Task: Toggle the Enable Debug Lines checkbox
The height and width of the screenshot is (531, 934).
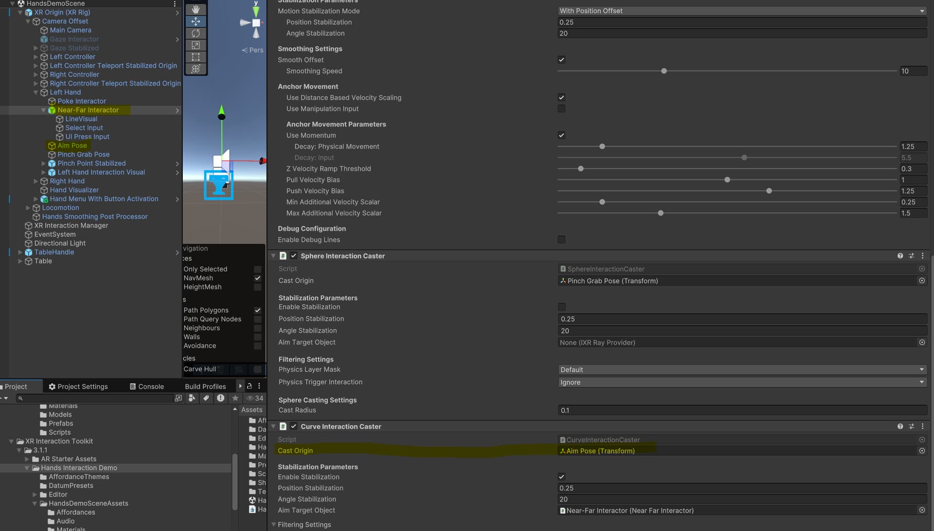Action: point(561,240)
